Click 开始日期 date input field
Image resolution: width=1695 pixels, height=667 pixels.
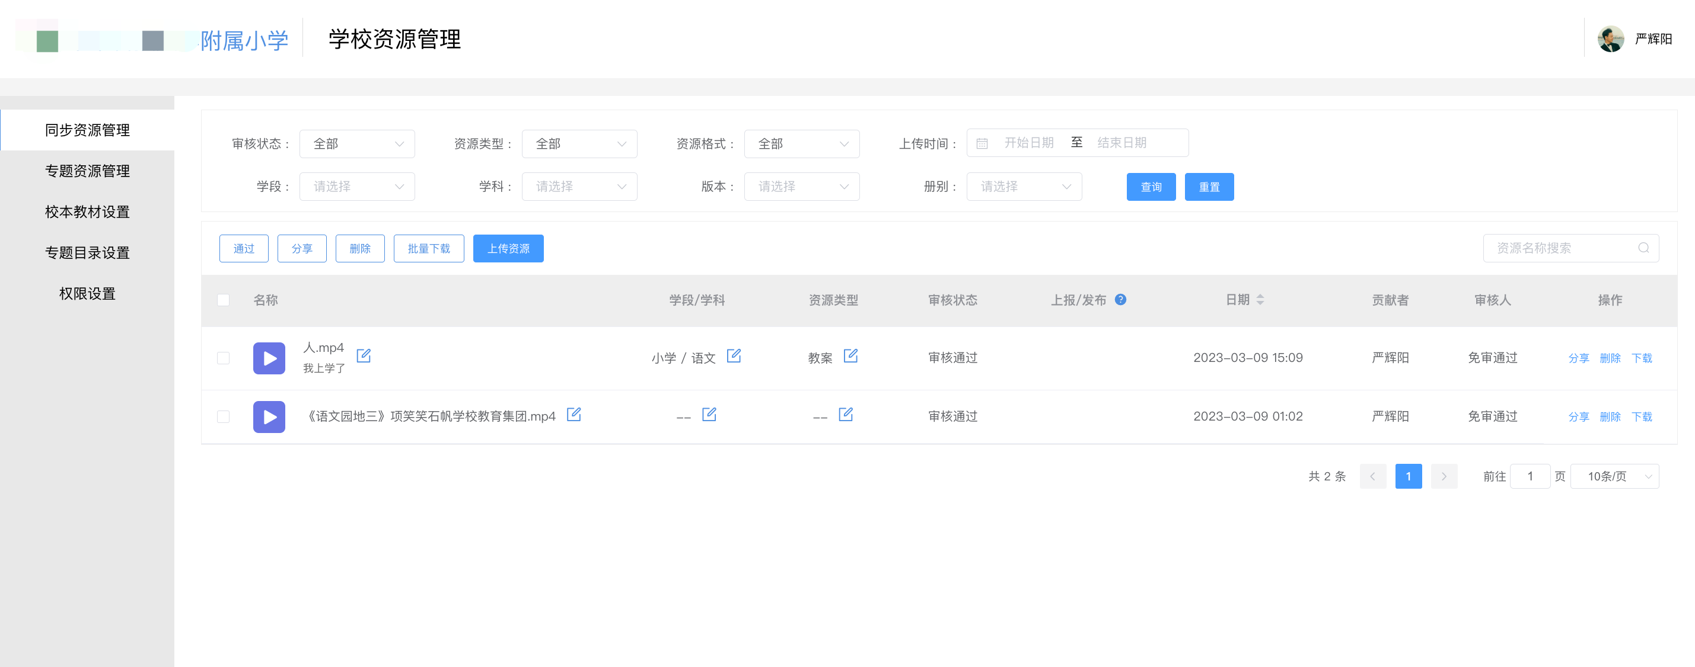tap(1028, 143)
